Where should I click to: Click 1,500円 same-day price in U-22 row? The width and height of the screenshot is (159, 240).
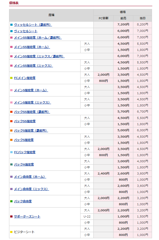(142, 217)
